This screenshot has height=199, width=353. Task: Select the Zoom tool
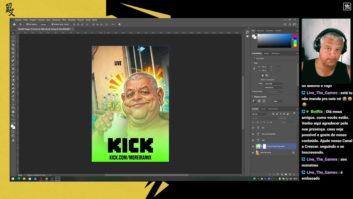(13, 116)
